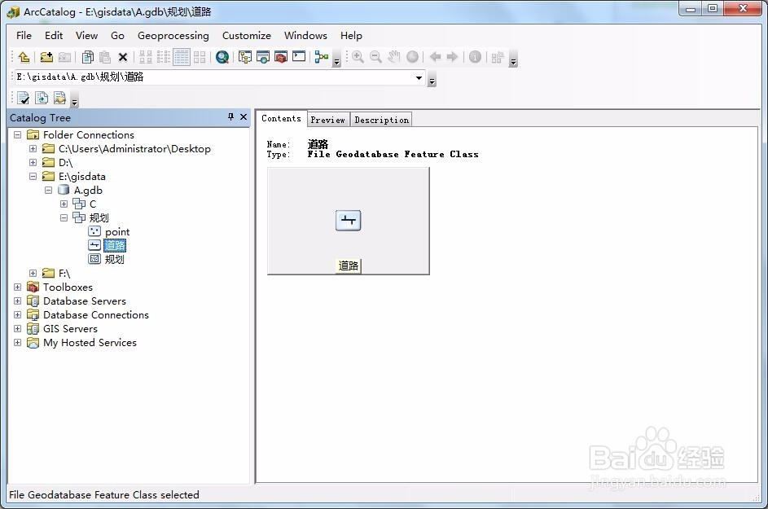Switch to the Description tab
Image resolution: width=768 pixels, height=509 pixels.
tap(381, 120)
